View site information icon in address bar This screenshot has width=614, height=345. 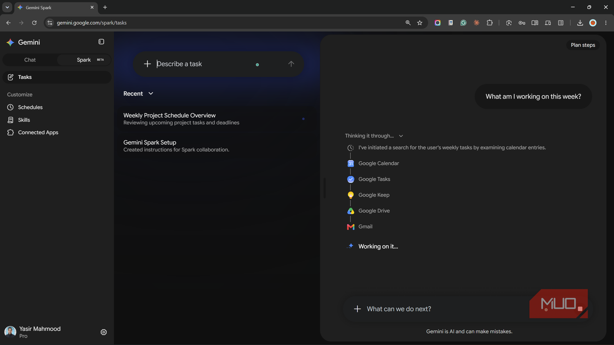click(50, 23)
